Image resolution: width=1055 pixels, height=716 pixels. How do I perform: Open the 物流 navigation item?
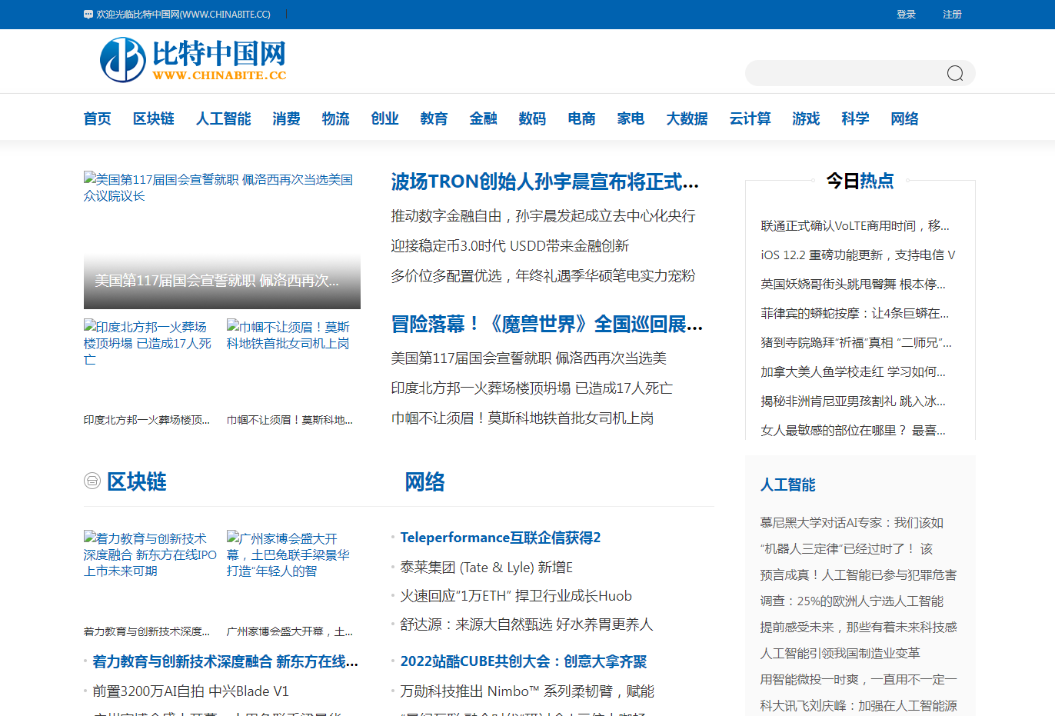pyautogui.click(x=336, y=118)
